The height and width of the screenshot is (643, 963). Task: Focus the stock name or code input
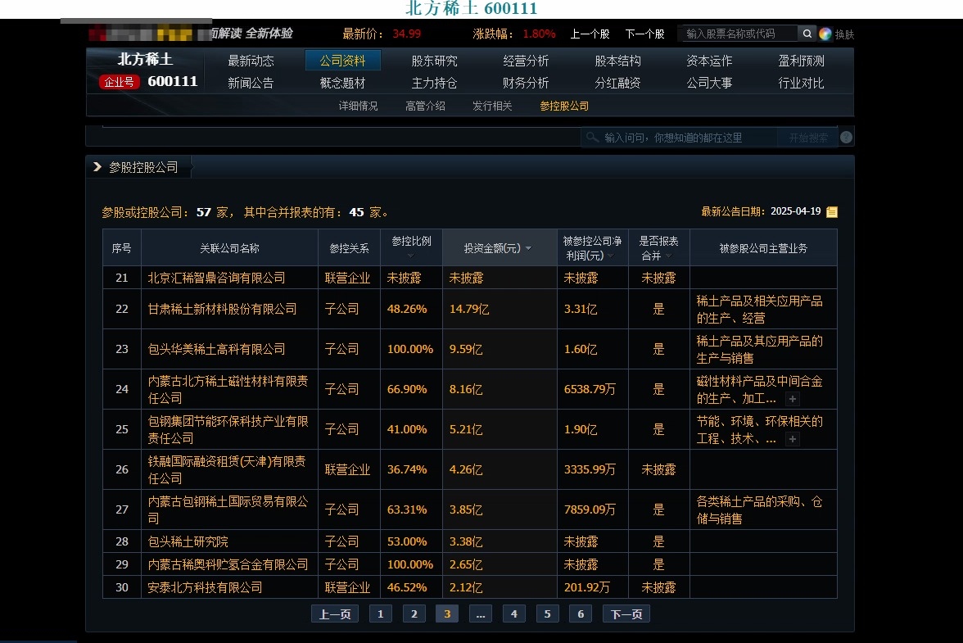[x=738, y=34]
